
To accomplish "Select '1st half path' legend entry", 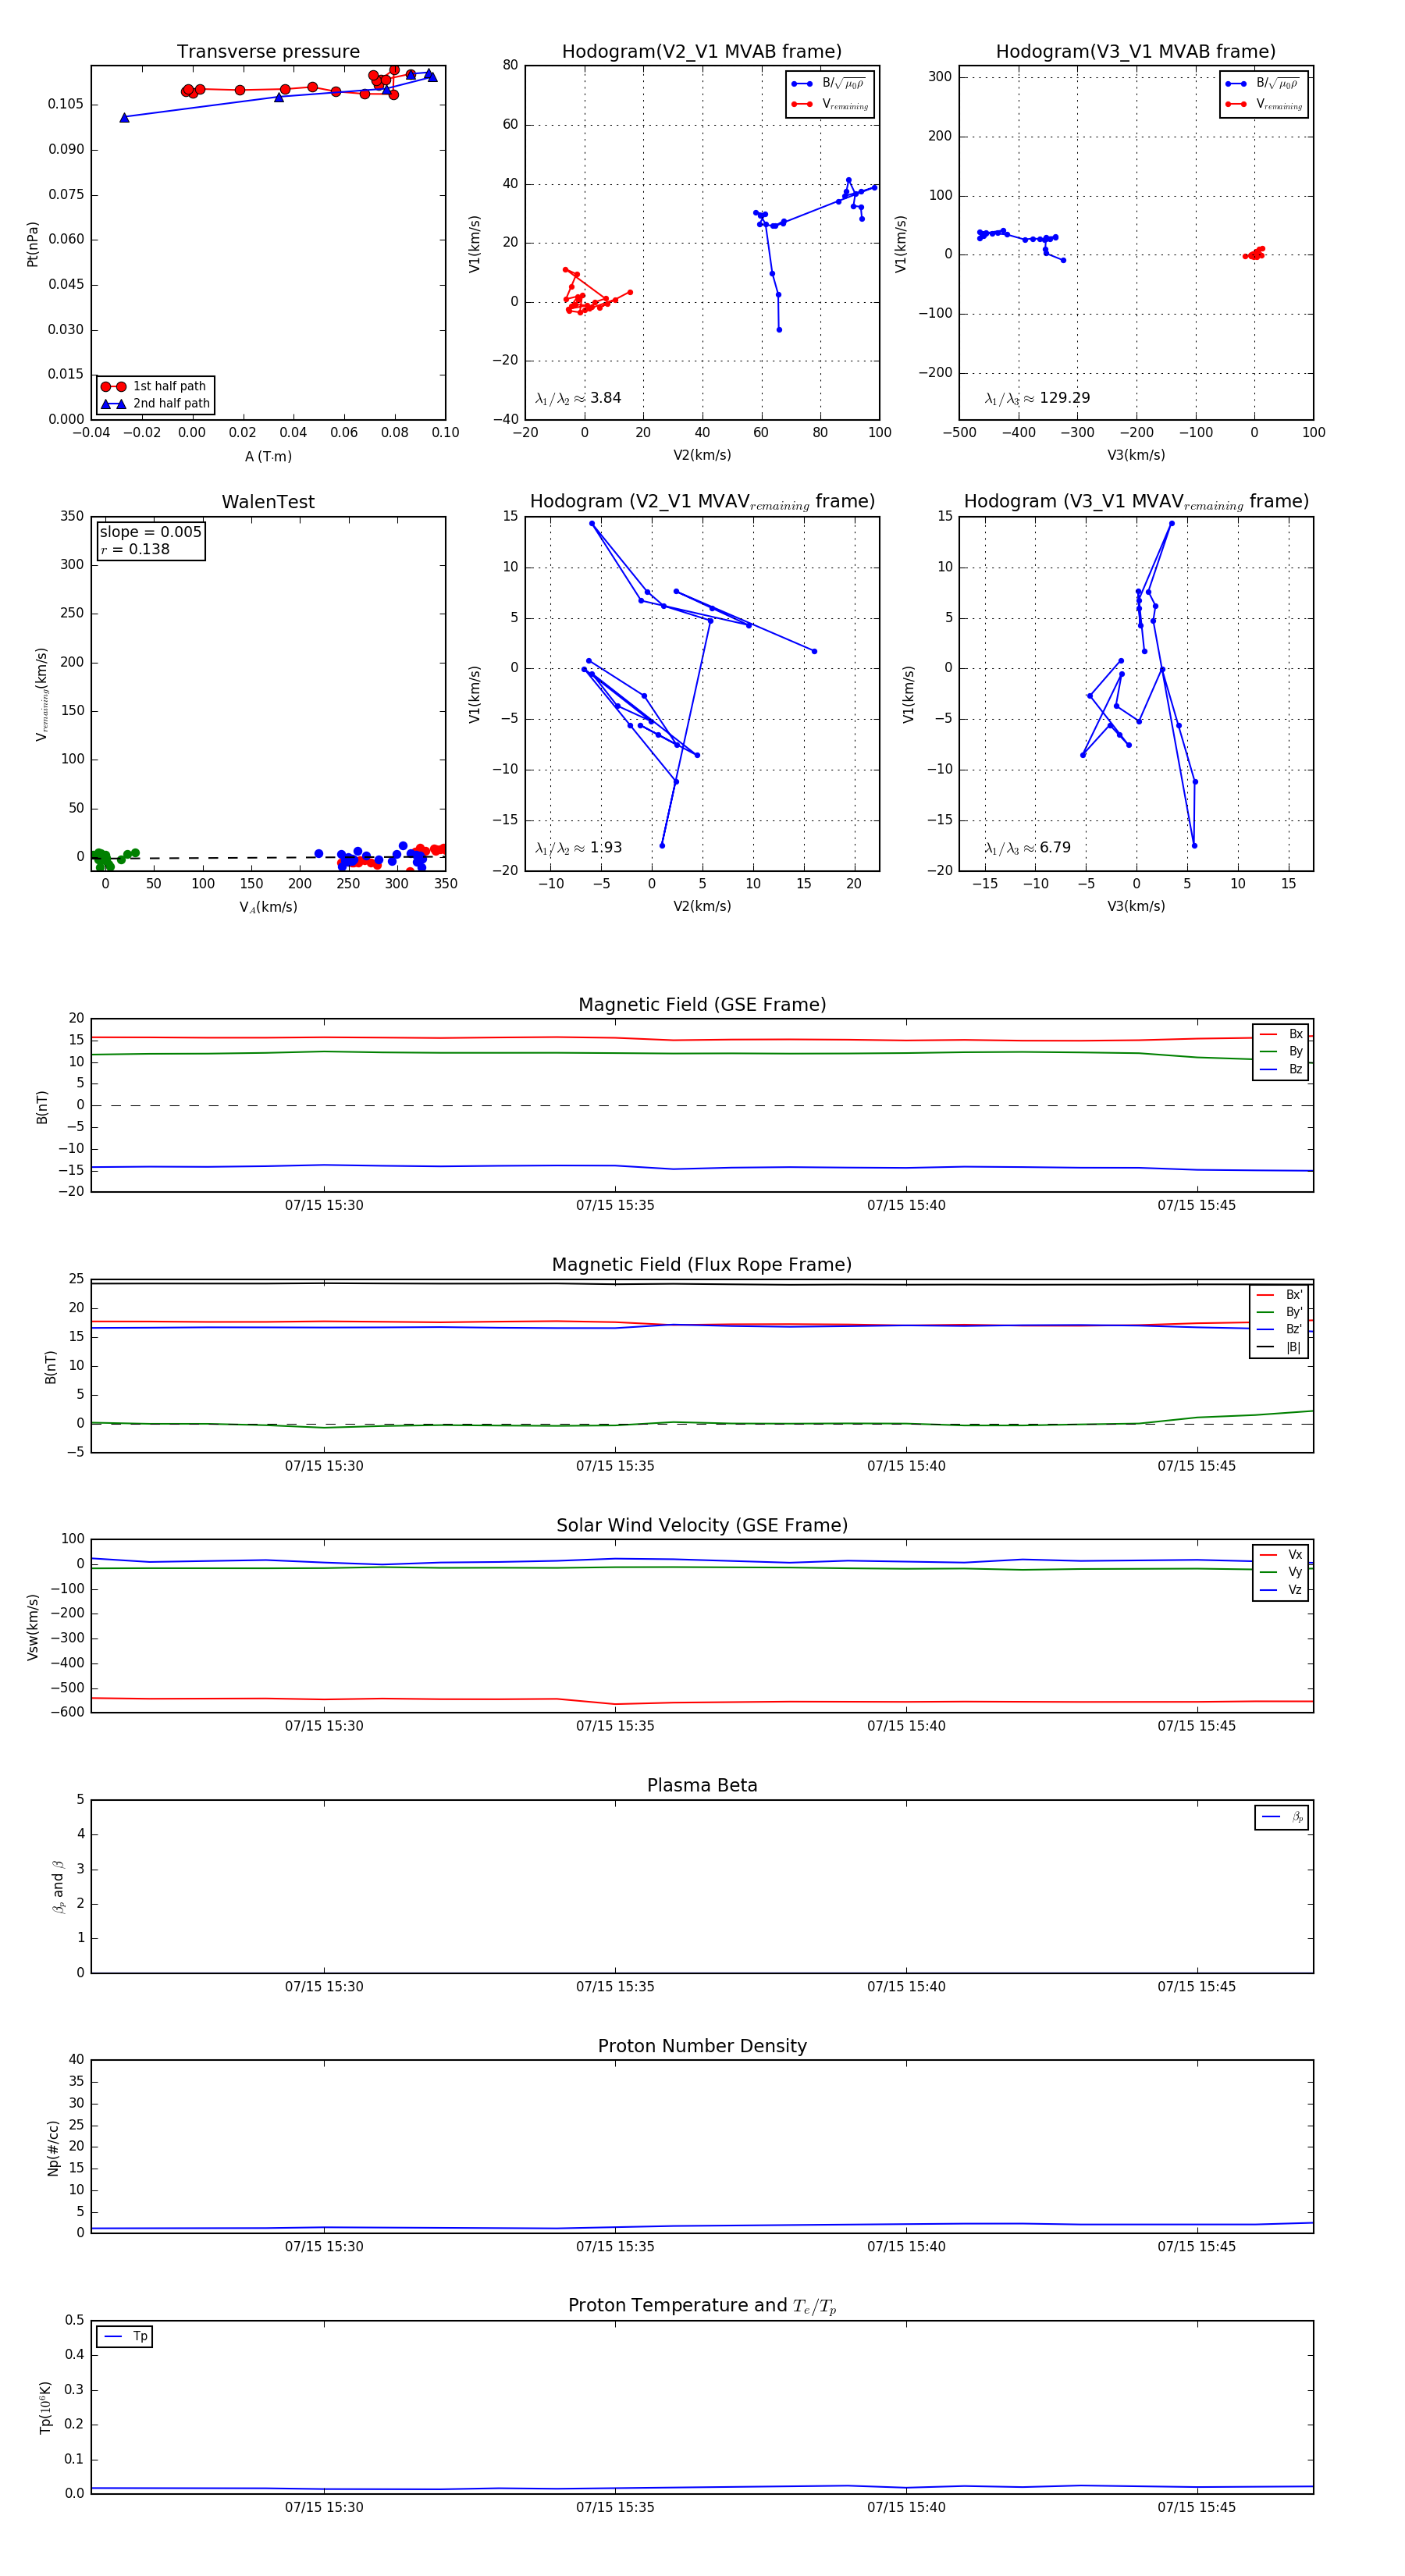I will pos(155,386).
